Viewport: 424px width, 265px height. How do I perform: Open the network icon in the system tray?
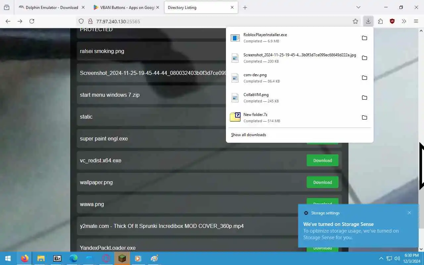[389, 258]
